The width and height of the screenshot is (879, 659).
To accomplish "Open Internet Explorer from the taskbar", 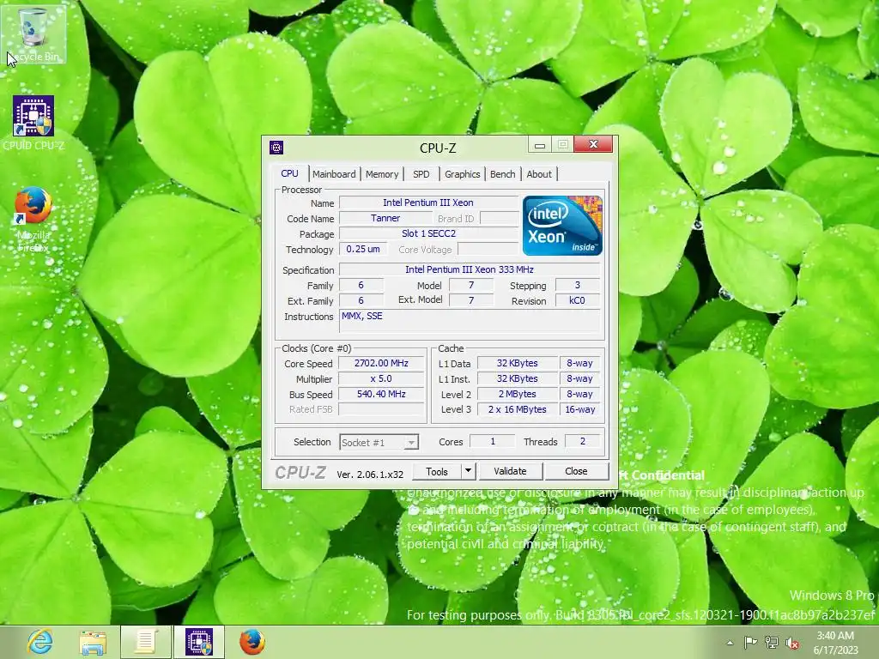I will click(x=40, y=642).
